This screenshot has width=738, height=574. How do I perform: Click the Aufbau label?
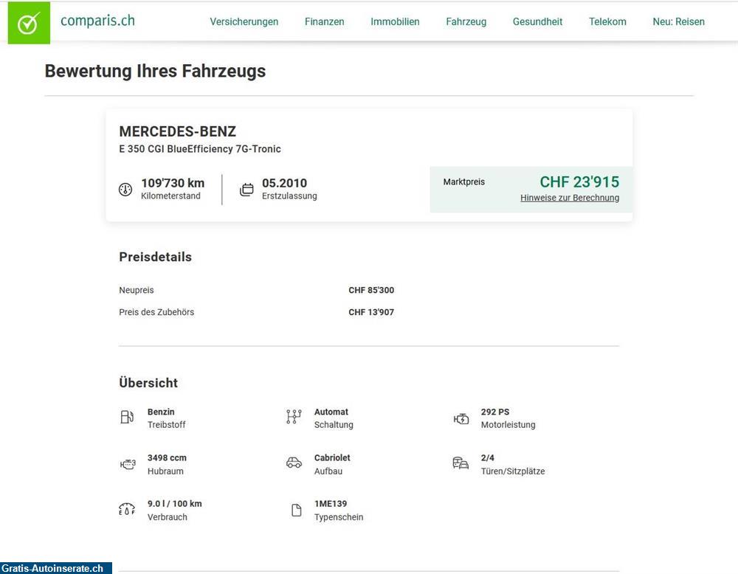click(x=328, y=471)
